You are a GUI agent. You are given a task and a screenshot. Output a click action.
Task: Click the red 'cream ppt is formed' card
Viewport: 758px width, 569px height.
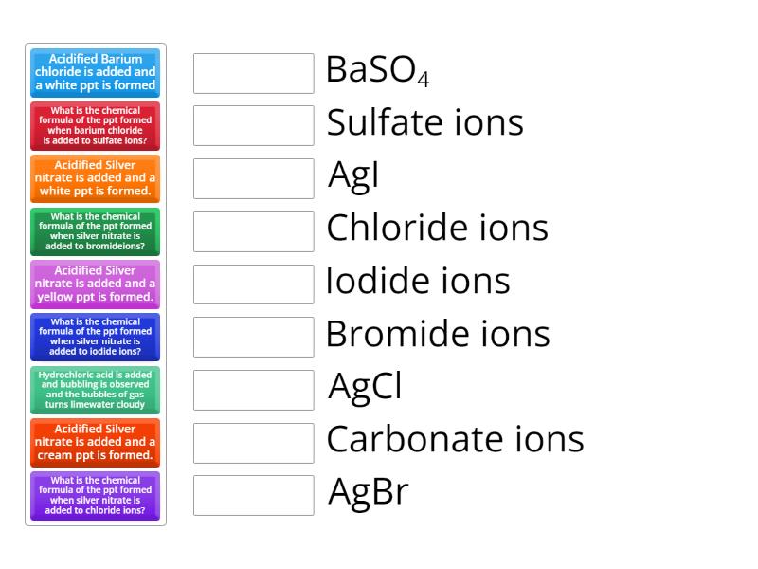(93, 442)
